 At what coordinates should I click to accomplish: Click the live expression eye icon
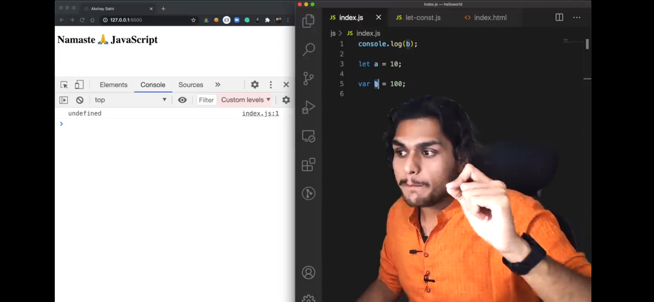tap(182, 100)
